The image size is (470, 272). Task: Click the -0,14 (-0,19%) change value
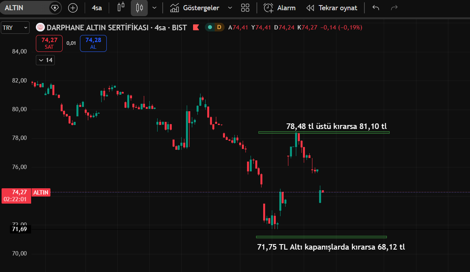coord(341,28)
